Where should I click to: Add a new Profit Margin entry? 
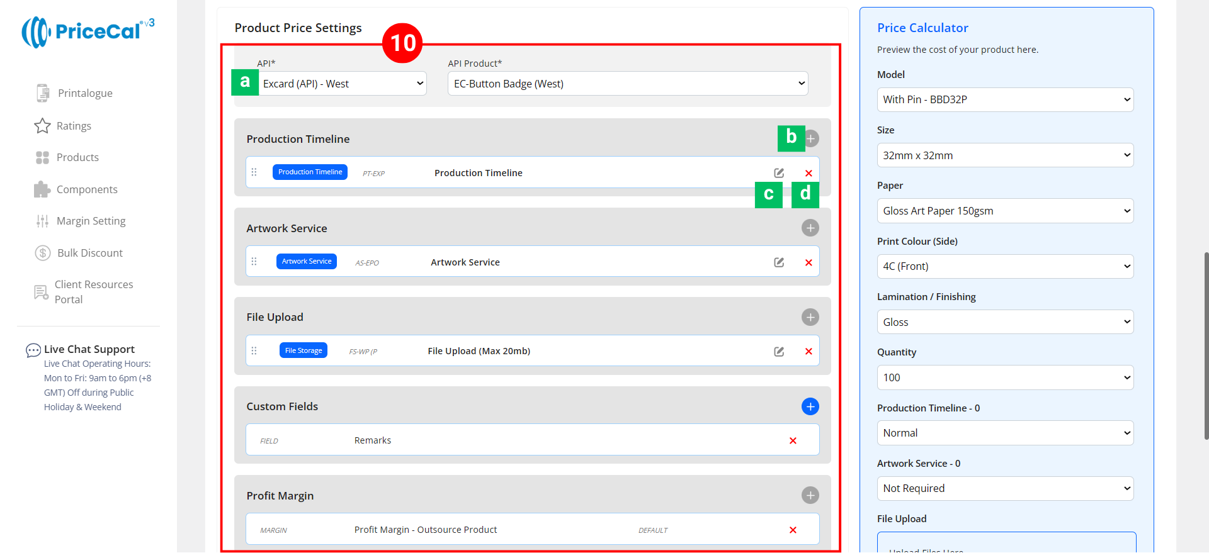(x=810, y=496)
